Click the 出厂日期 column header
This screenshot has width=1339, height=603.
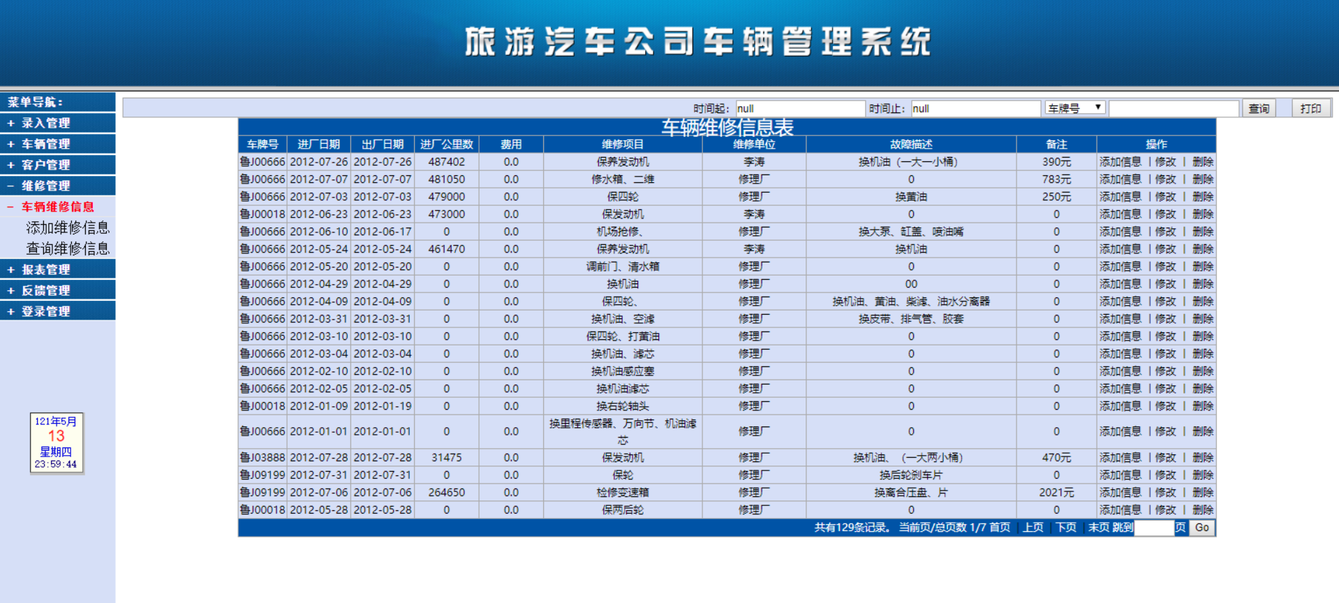tap(383, 144)
